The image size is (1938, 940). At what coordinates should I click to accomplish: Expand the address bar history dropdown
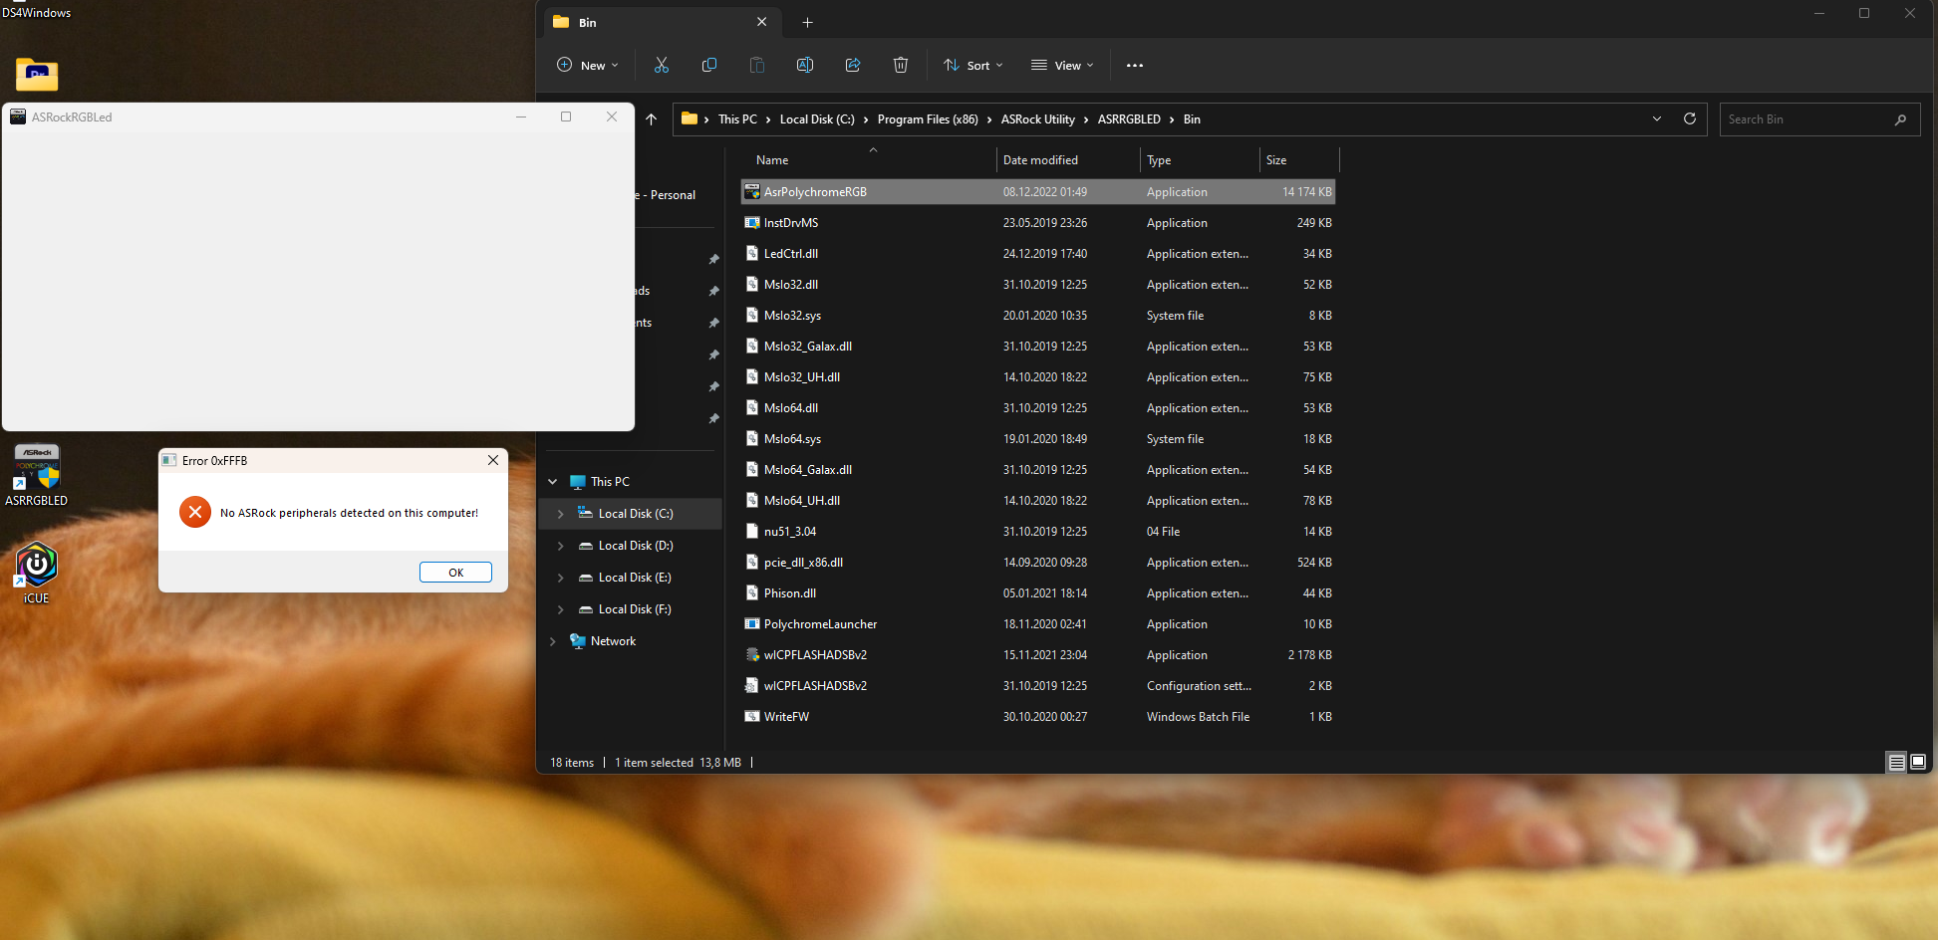(x=1657, y=118)
